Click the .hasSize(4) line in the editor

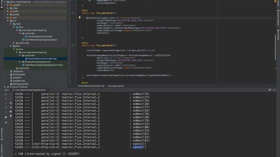(x=103, y=33)
